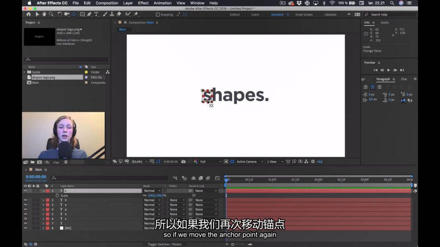Click the current time 0:00:00:00 in the timeline
Image resolution: width=440 pixels, height=247 pixels.
36,177
